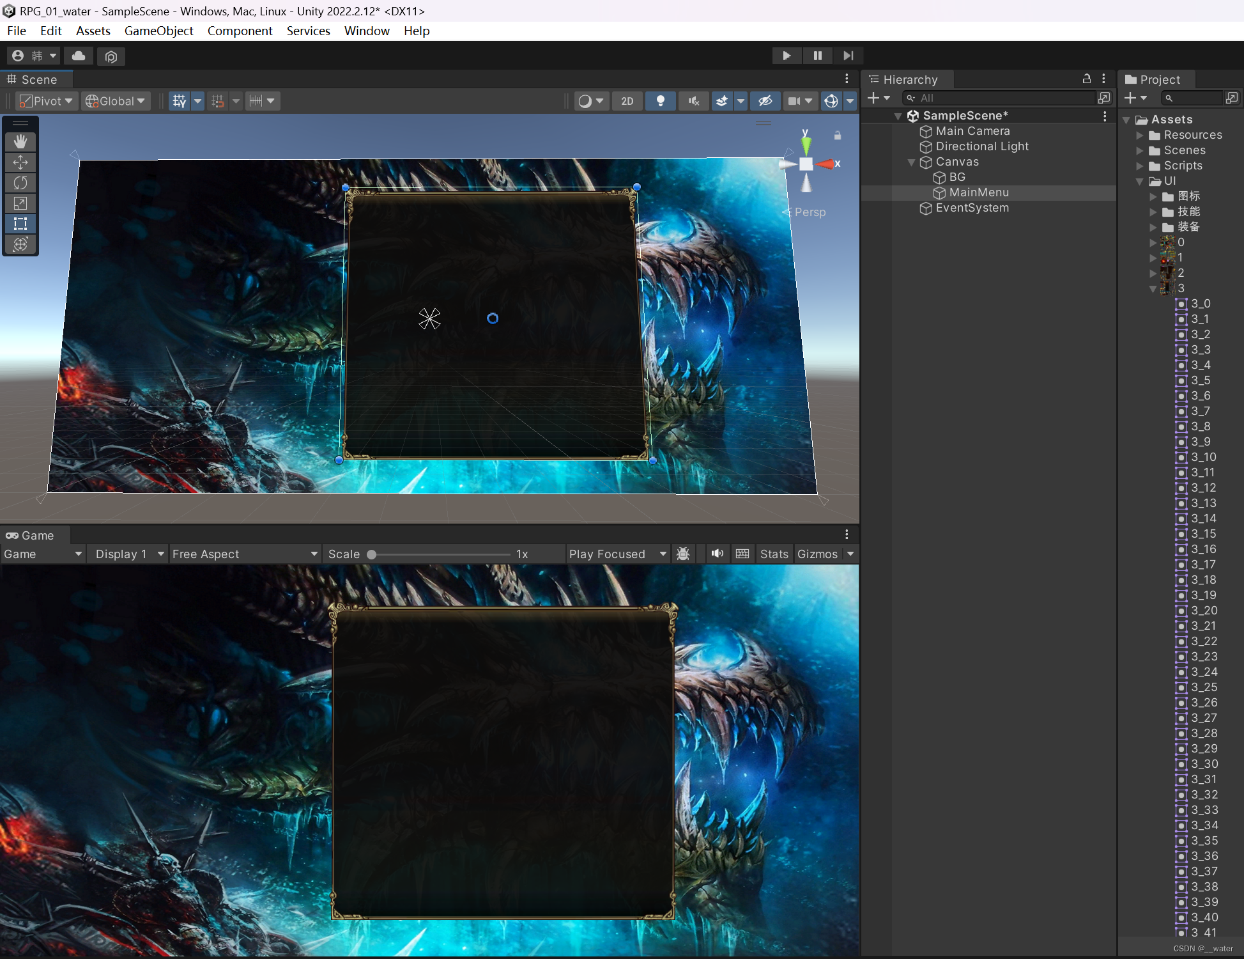Collapse the SampleScene root
Image resolution: width=1244 pixels, height=959 pixels.
[898, 116]
